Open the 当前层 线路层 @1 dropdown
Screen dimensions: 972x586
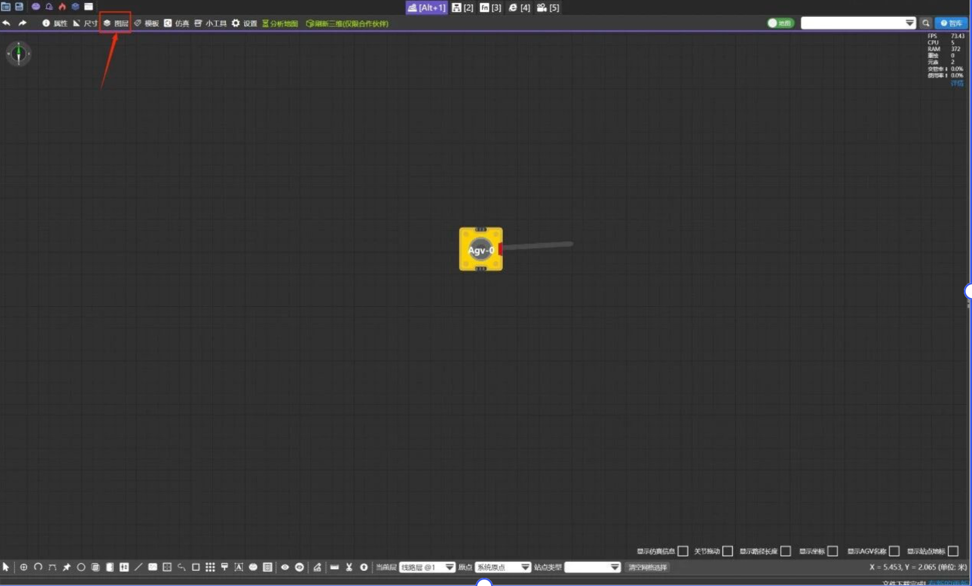coord(427,567)
